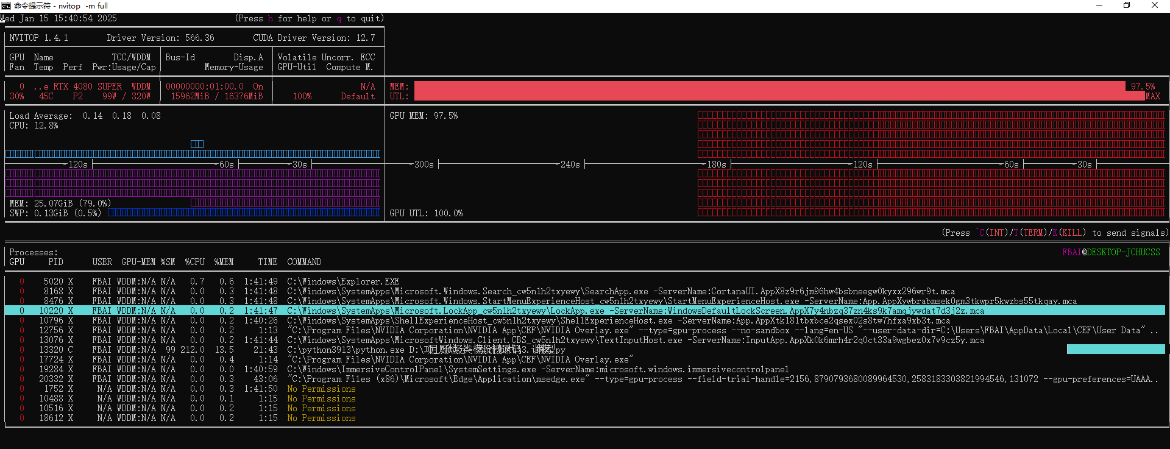Click the NVITOP 1.4.1 version text

point(38,38)
